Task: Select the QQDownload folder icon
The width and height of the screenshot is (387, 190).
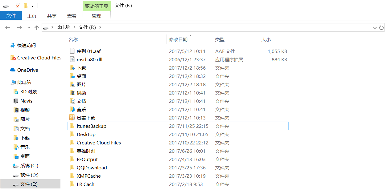Action: (72, 168)
